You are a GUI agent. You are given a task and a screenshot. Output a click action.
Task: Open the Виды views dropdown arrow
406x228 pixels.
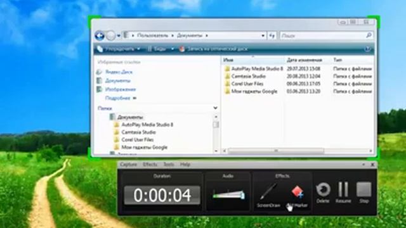(172, 49)
